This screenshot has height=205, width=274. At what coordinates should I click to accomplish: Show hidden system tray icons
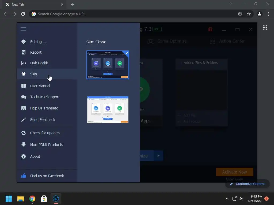pyautogui.click(x=227, y=199)
